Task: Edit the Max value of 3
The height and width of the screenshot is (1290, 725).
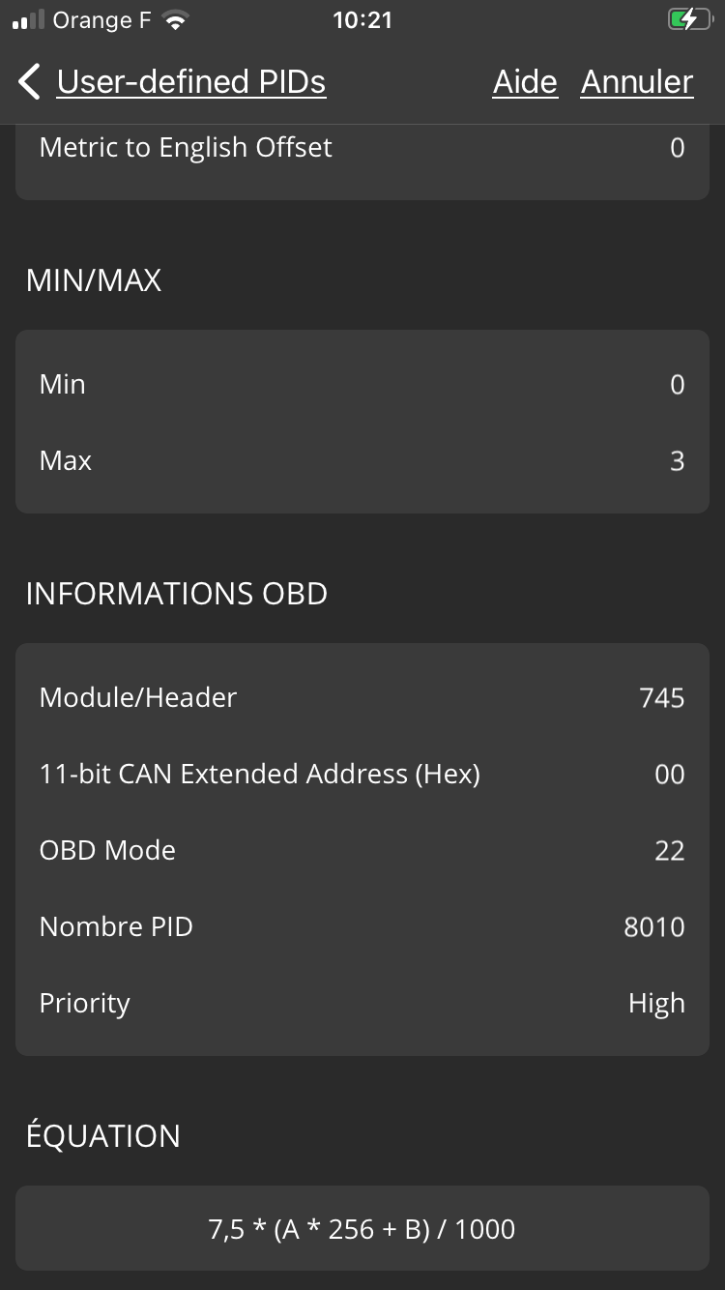Action: [362, 461]
